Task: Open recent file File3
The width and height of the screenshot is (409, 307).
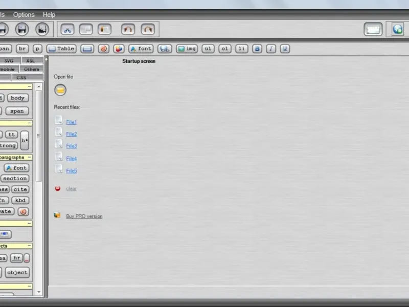Action: pos(71,146)
